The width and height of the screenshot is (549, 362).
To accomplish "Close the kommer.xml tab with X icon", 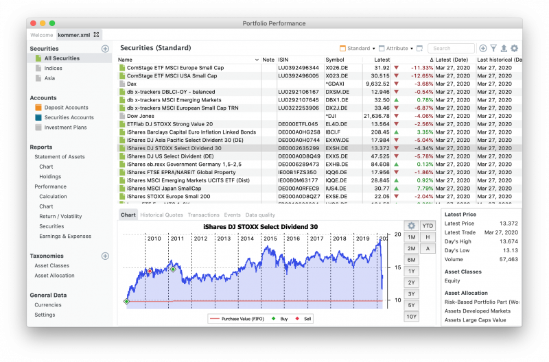I will (x=96, y=35).
